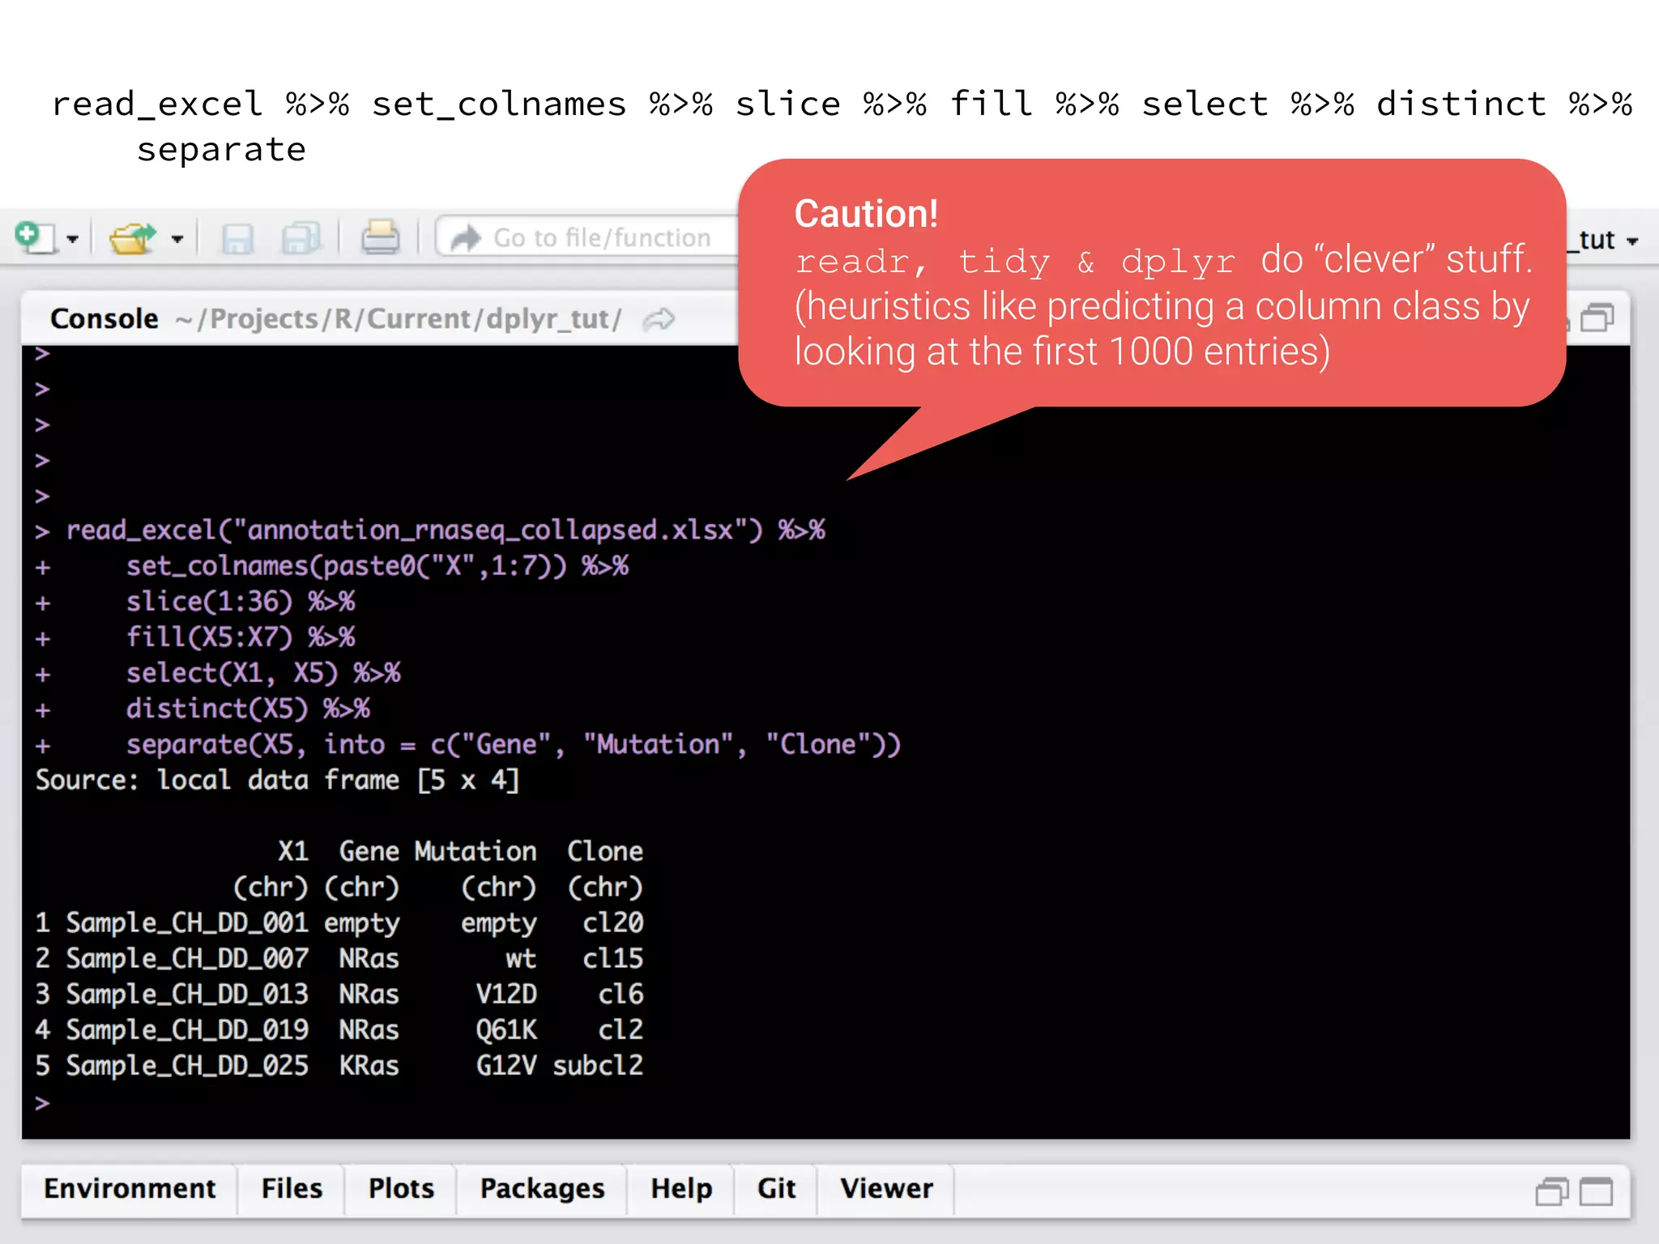
Task: Click the read_excel command line
Action: pyautogui.click(x=446, y=531)
